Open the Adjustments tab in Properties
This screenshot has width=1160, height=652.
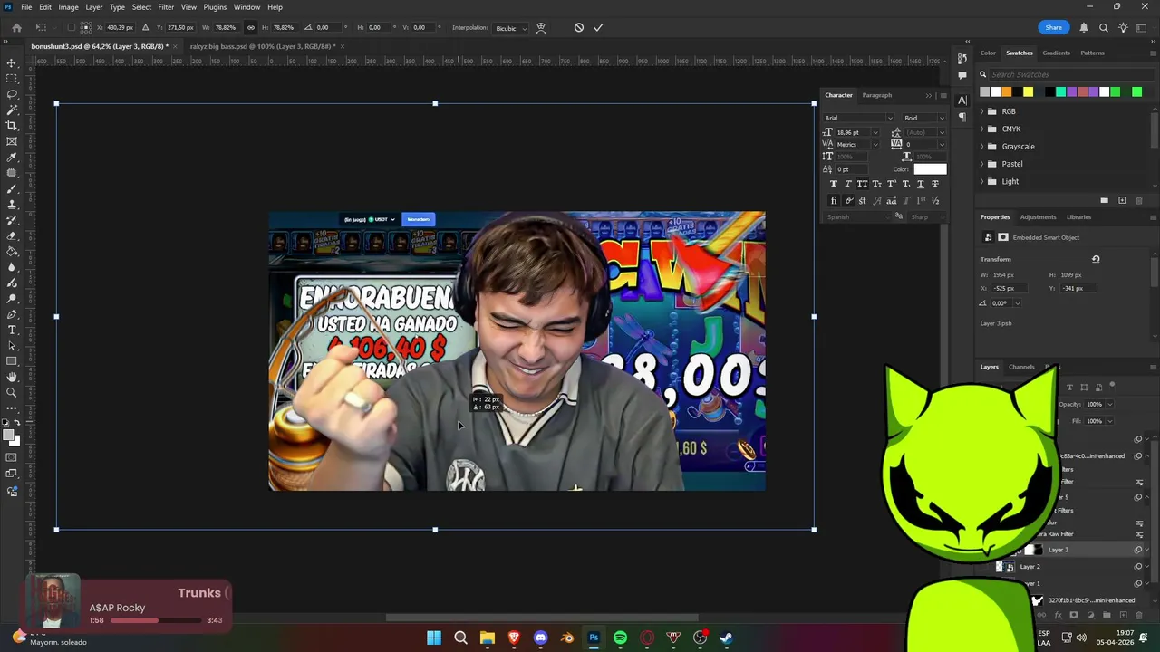coord(1038,217)
